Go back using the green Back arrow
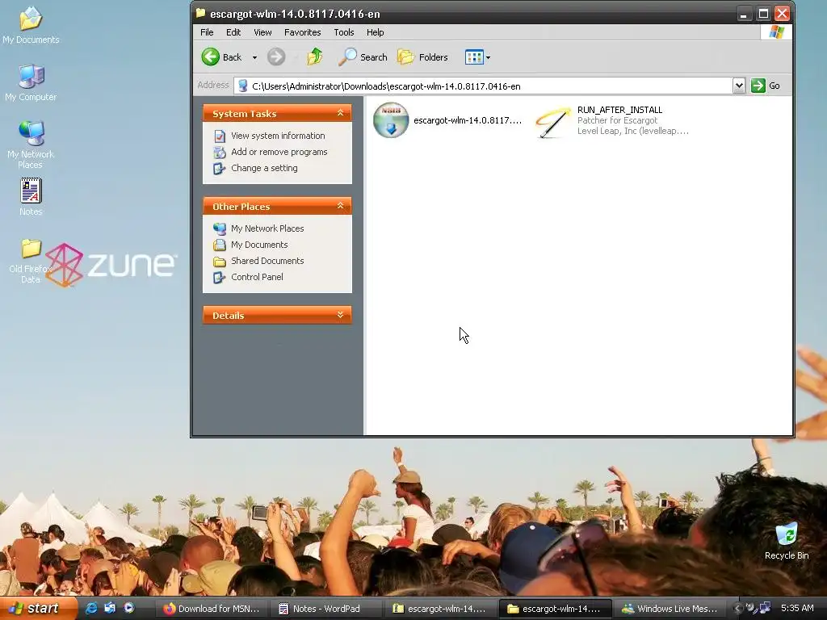 click(x=221, y=57)
